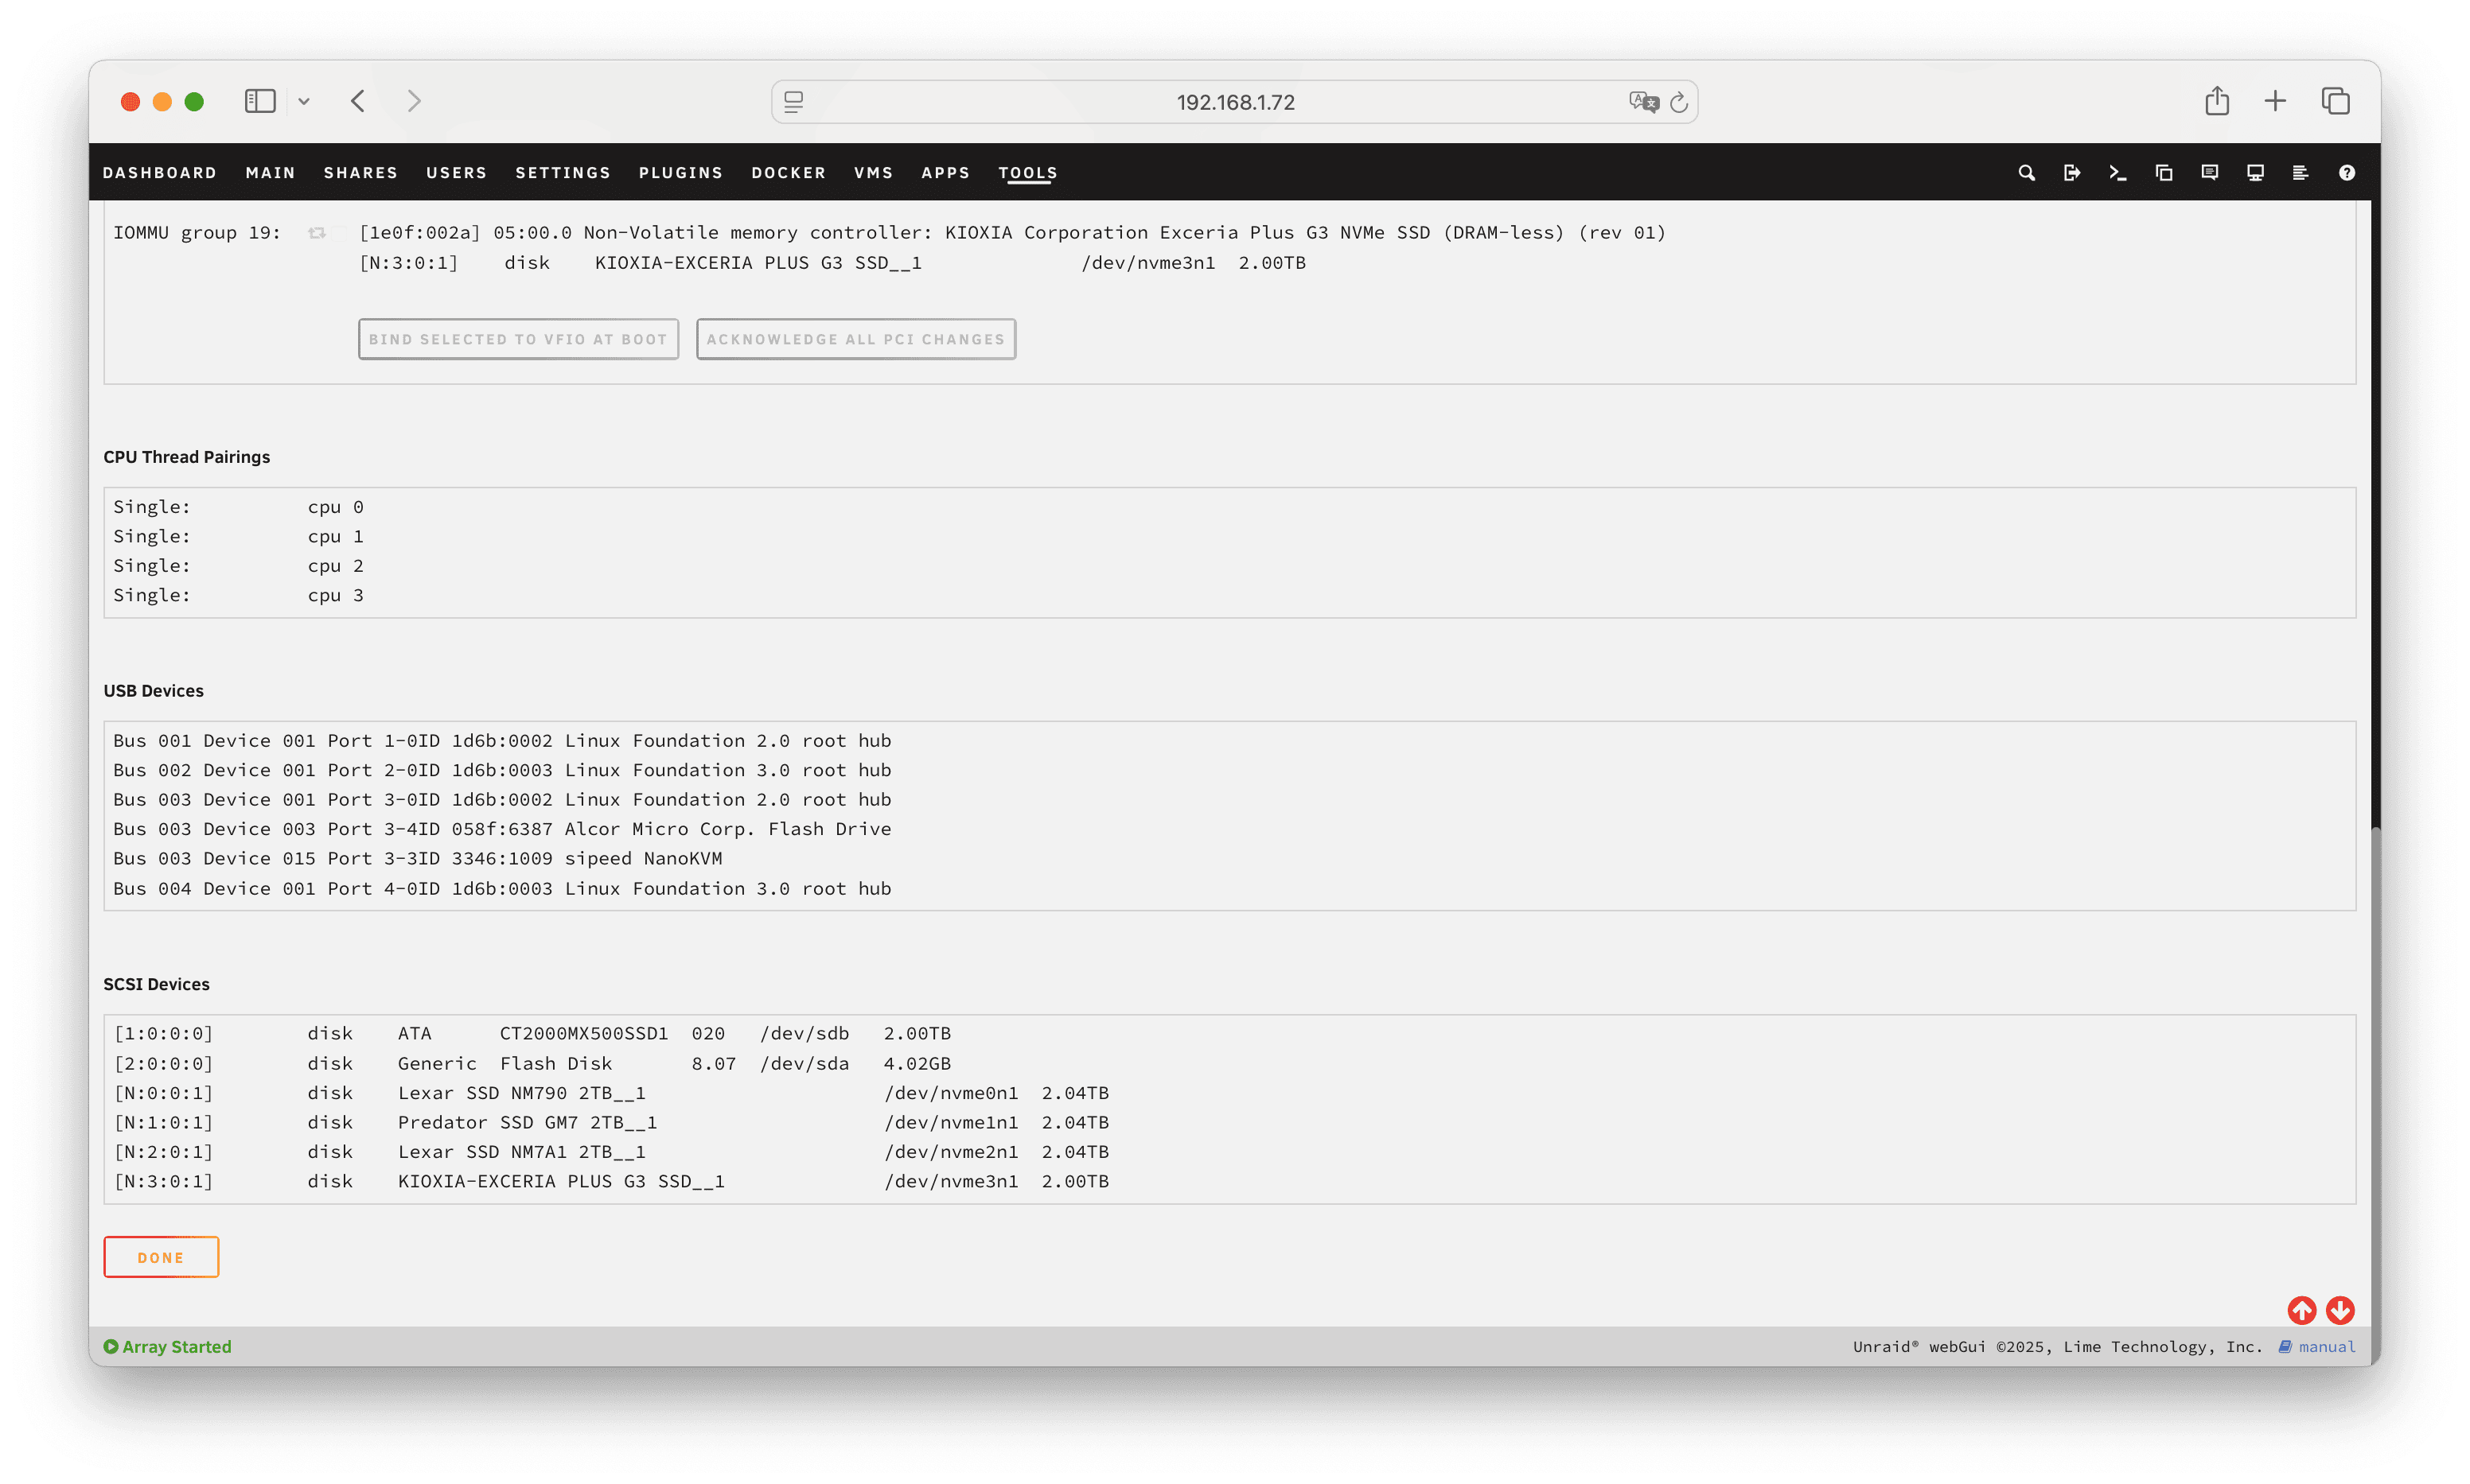Expand the Safari sidebar dropdown chevron
The height and width of the screenshot is (1484, 2470).
tap(304, 101)
